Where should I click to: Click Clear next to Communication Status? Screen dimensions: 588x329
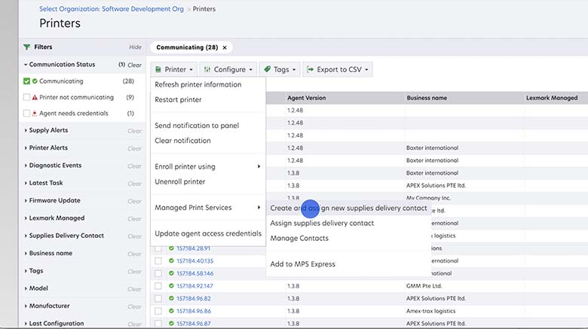[x=134, y=65]
